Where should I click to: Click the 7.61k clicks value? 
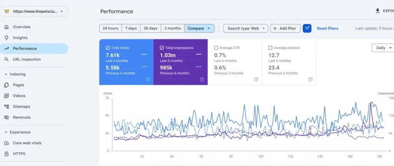113,55
